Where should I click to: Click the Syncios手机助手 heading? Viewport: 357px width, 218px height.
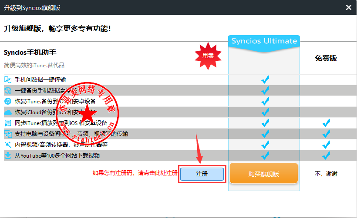[30, 53]
